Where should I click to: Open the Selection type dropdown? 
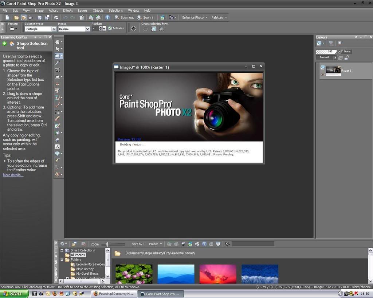(54, 29)
